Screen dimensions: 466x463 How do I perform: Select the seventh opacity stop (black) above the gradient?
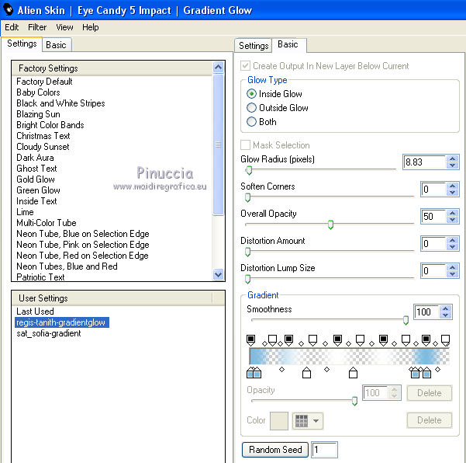tap(383, 340)
